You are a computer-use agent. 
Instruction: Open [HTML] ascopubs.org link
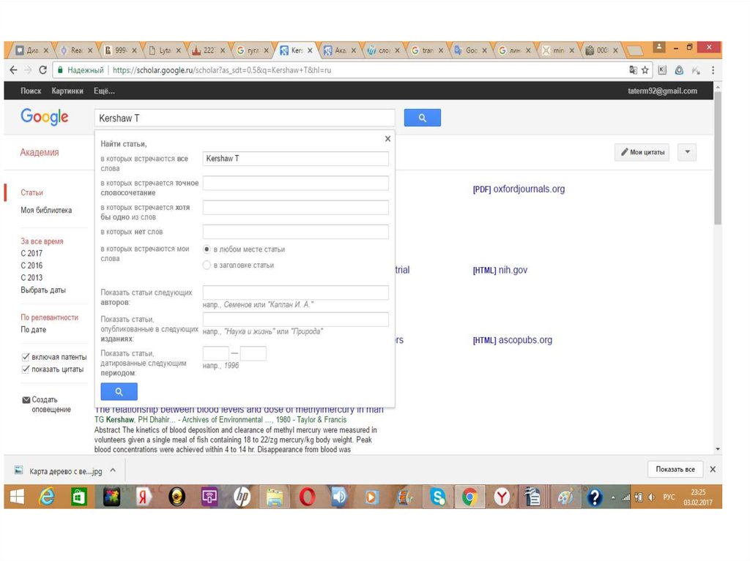tap(513, 340)
